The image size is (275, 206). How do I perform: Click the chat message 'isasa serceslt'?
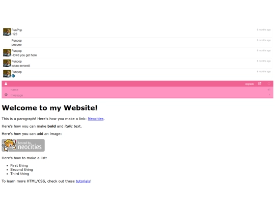coord(21,66)
